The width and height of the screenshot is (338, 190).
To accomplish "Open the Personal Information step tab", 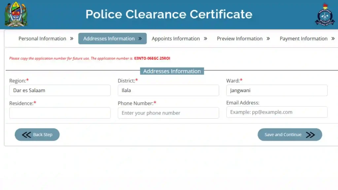I will tap(46, 39).
